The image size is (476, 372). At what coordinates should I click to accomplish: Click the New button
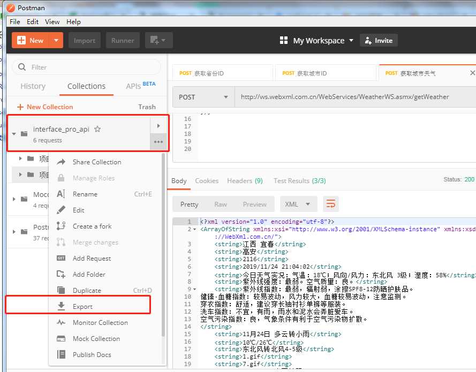pyautogui.click(x=31, y=40)
